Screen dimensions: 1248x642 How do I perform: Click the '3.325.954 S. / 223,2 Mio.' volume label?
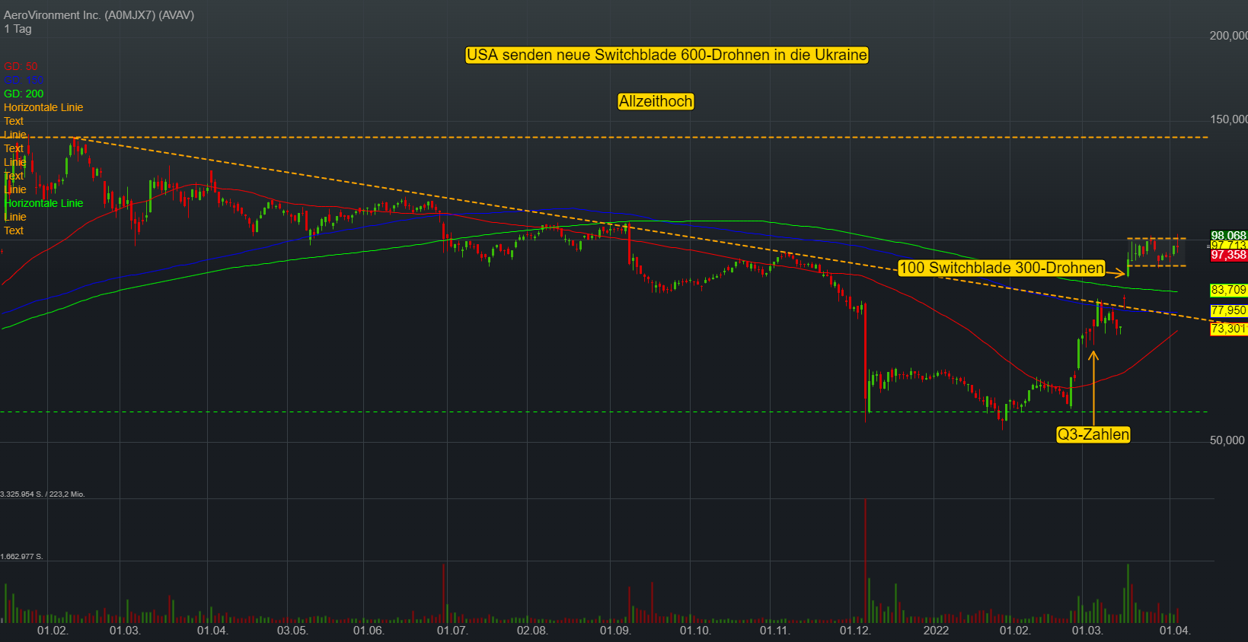(x=43, y=494)
